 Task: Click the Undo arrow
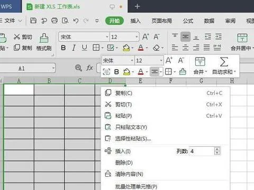76,21
